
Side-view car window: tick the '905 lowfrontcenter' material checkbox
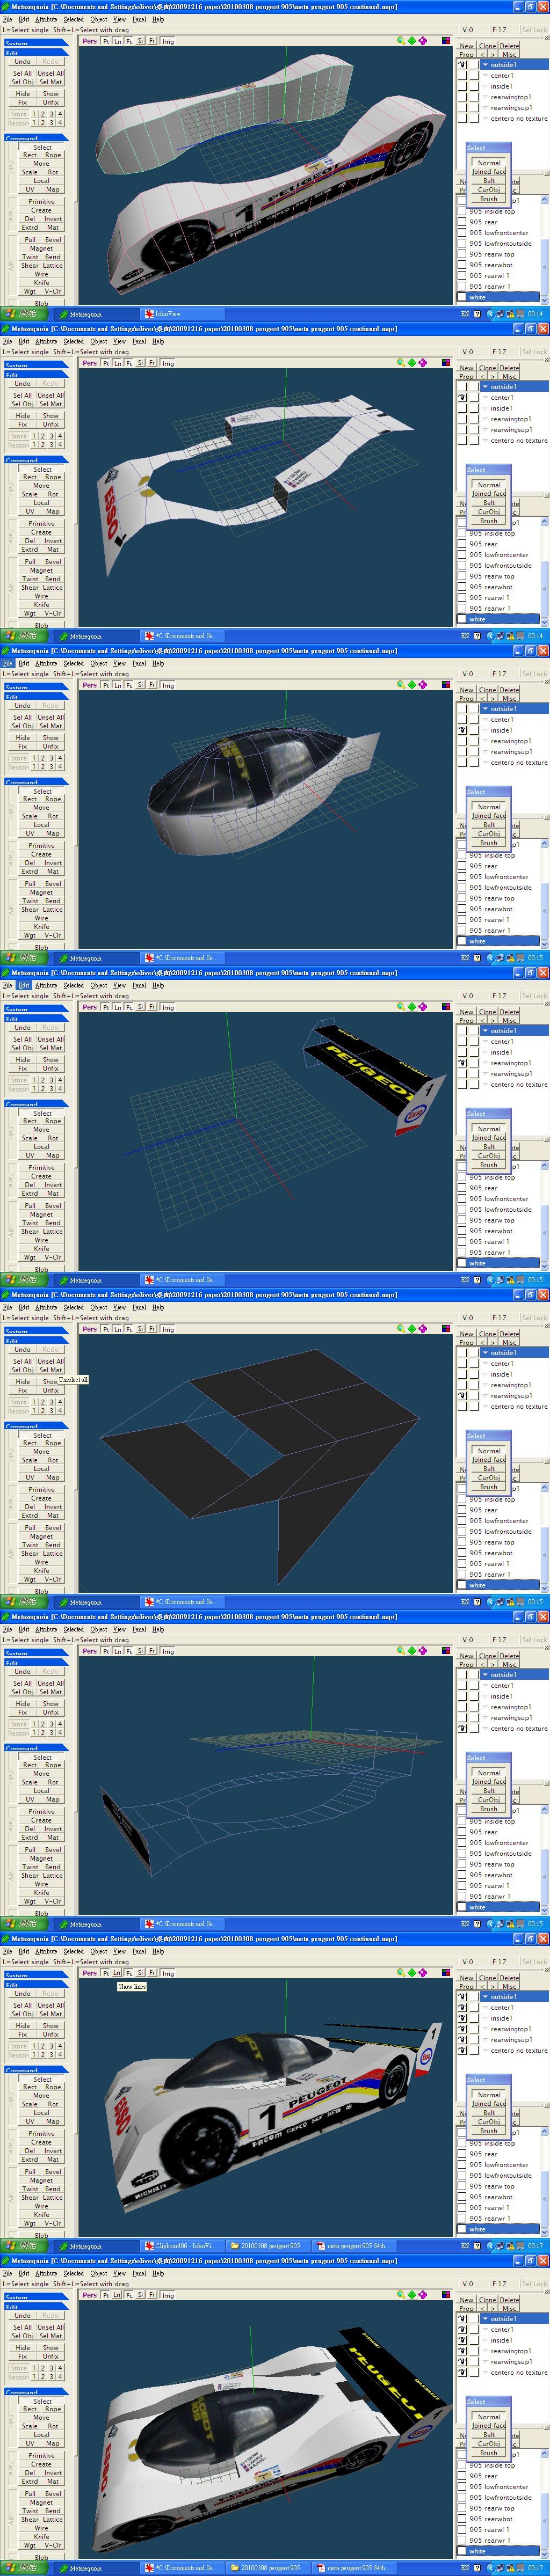(462, 2164)
